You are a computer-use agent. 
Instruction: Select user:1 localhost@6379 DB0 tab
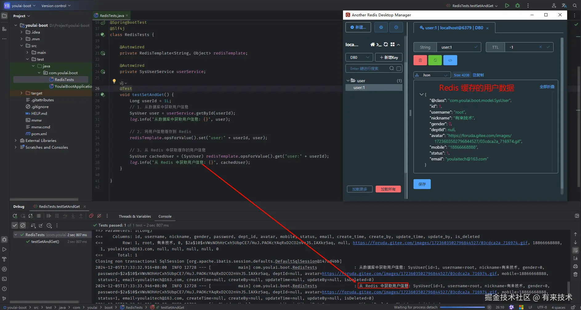pos(454,28)
